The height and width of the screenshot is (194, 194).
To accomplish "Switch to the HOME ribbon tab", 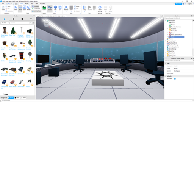I will click(21, 4).
